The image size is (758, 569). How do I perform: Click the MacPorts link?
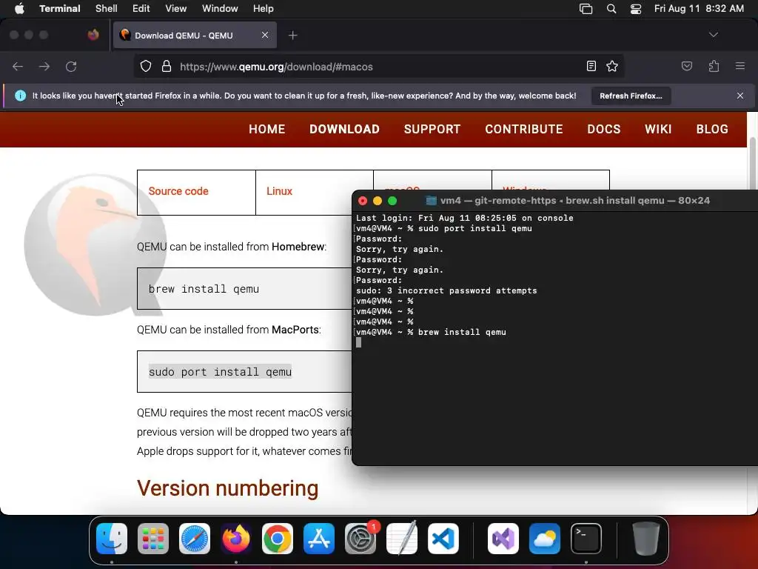(x=295, y=330)
